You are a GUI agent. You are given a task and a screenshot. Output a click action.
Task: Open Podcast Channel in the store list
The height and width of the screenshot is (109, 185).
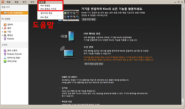coord(14,54)
